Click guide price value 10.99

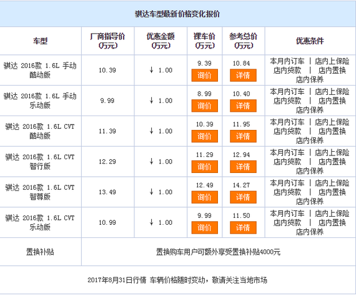pos(107,222)
